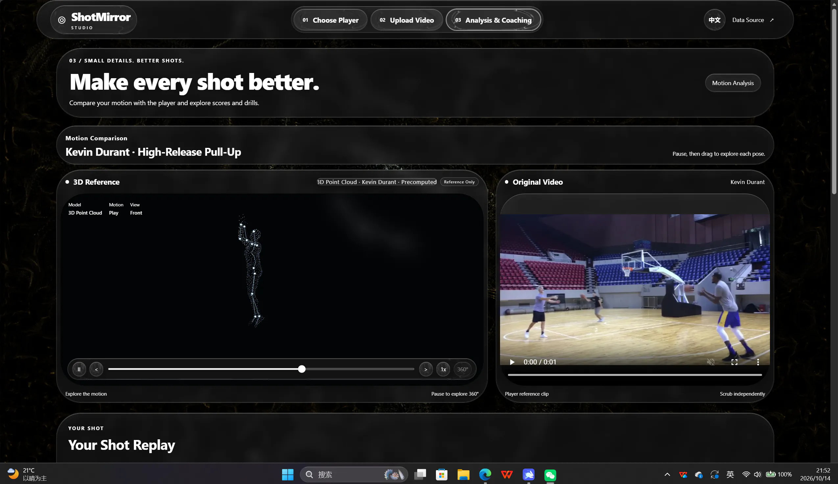
Task: Change the 1x playback speed
Action: [443, 369]
